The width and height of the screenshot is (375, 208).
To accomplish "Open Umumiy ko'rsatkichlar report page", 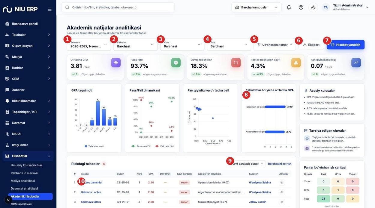I will click(x=26, y=165).
